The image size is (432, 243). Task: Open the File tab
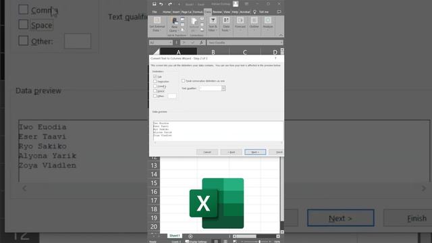click(x=155, y=12)
